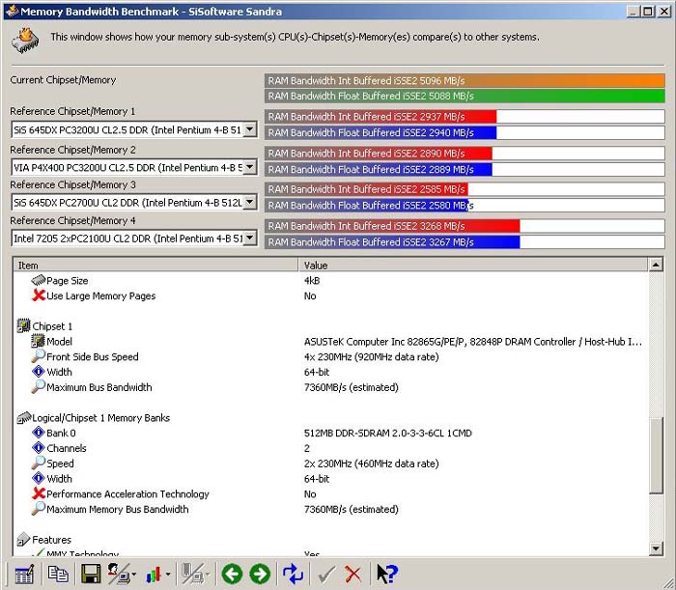The width and height of the screenshot is (676, 590).
Task: Click red X icon beside Use Large Memory Pages
Action: (x=39, y=295)
